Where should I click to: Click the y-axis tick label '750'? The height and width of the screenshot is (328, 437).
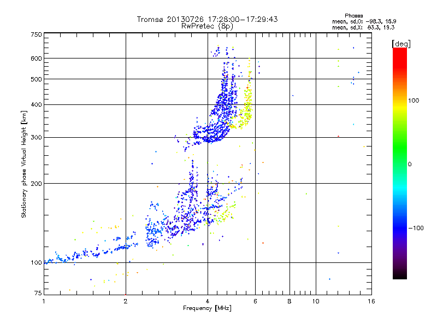37,34
